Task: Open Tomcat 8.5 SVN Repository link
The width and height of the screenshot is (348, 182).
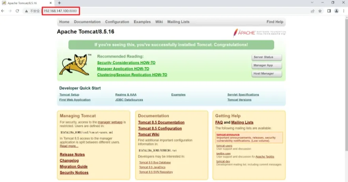Action: (156, 172)
